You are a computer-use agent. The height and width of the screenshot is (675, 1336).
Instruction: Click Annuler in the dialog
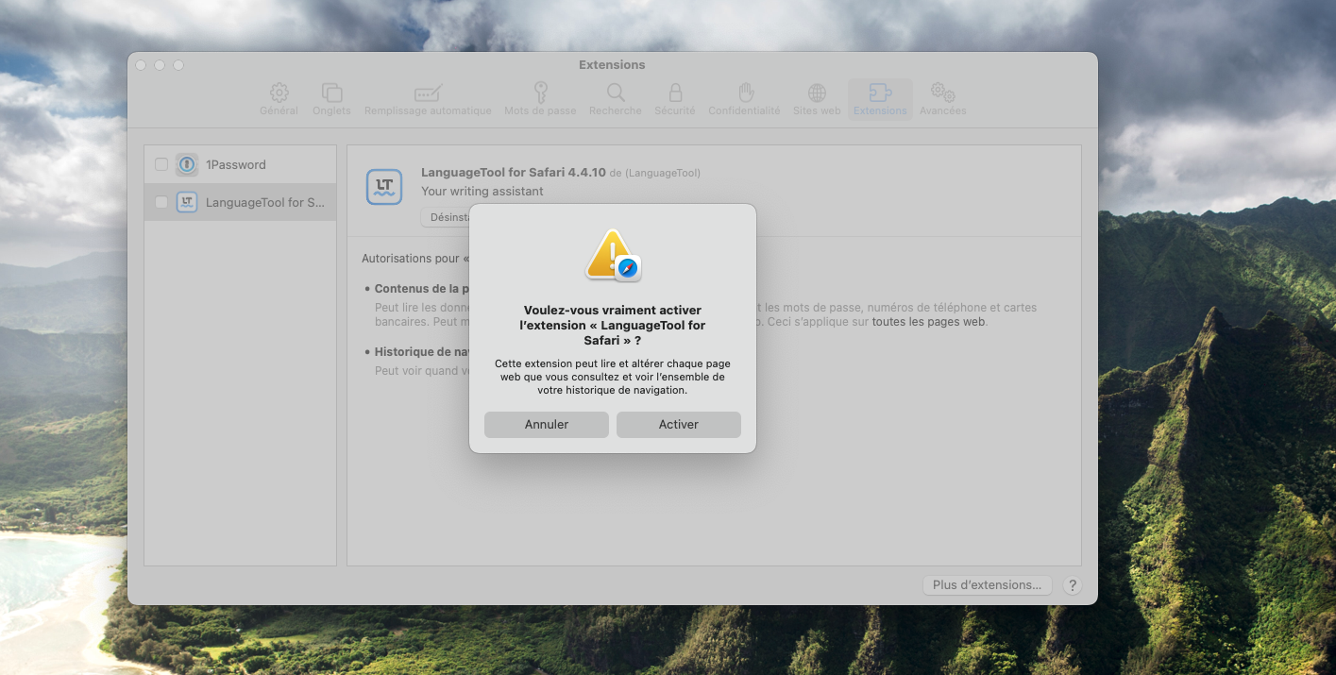pyautogui.click(x=547, y=425)
